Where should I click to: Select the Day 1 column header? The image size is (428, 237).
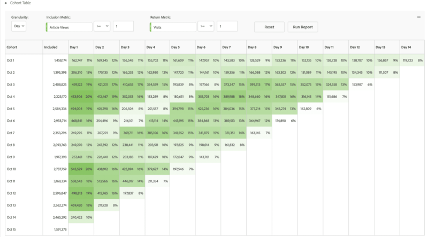coord(81,47)
